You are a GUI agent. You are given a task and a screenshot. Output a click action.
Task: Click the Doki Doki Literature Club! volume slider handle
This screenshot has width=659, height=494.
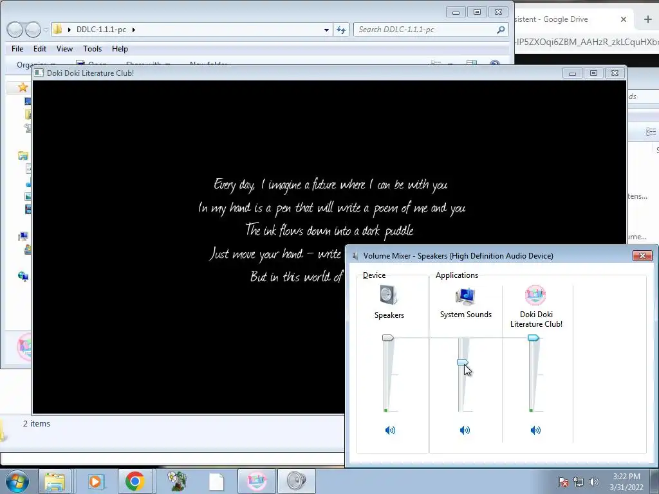[534, 338]
